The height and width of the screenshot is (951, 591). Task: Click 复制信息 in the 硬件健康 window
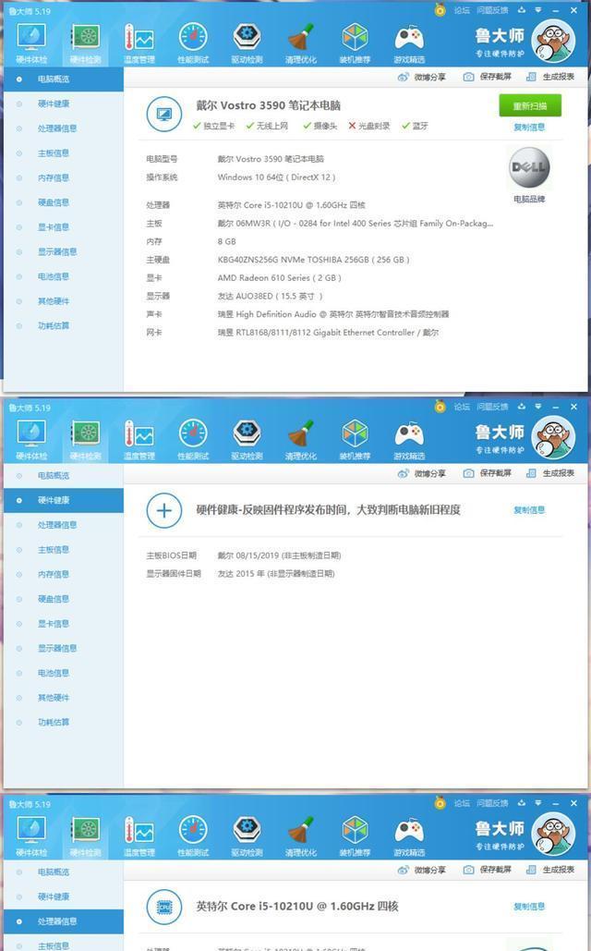click(x=529, y=510)
